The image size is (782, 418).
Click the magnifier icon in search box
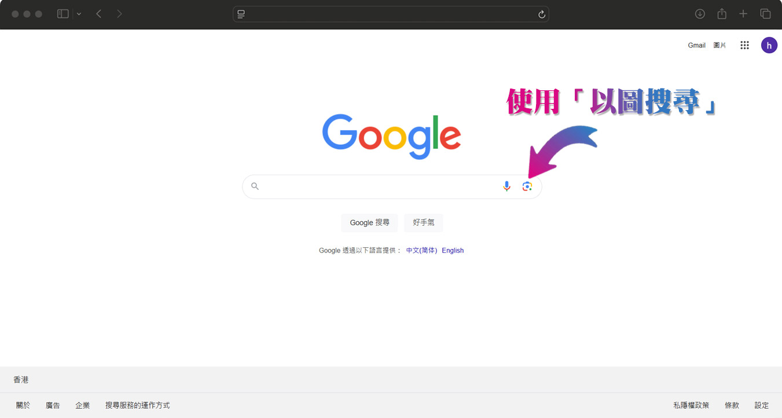click(x=255, y=186)
